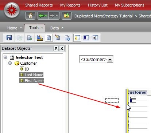The height and width of the screenshot is (133, 151).
Task: Navigate back with green left arrow
Action: [x=42, y=16]
